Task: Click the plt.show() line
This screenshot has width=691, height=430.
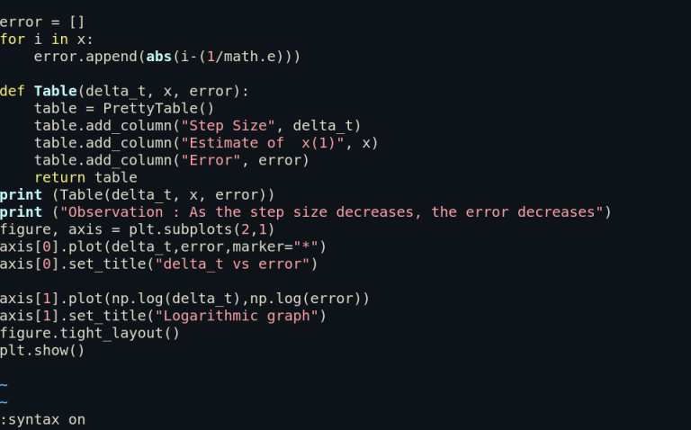Action: (42, 351)
